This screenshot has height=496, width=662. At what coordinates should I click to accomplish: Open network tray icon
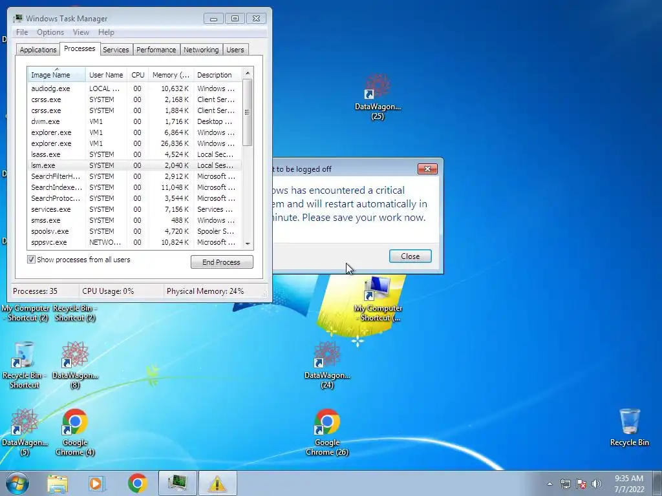click(565, 484)
